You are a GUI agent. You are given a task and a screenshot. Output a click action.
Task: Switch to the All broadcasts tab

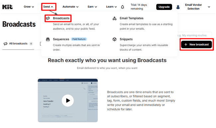pyautogui.click(x=18, y=44)
